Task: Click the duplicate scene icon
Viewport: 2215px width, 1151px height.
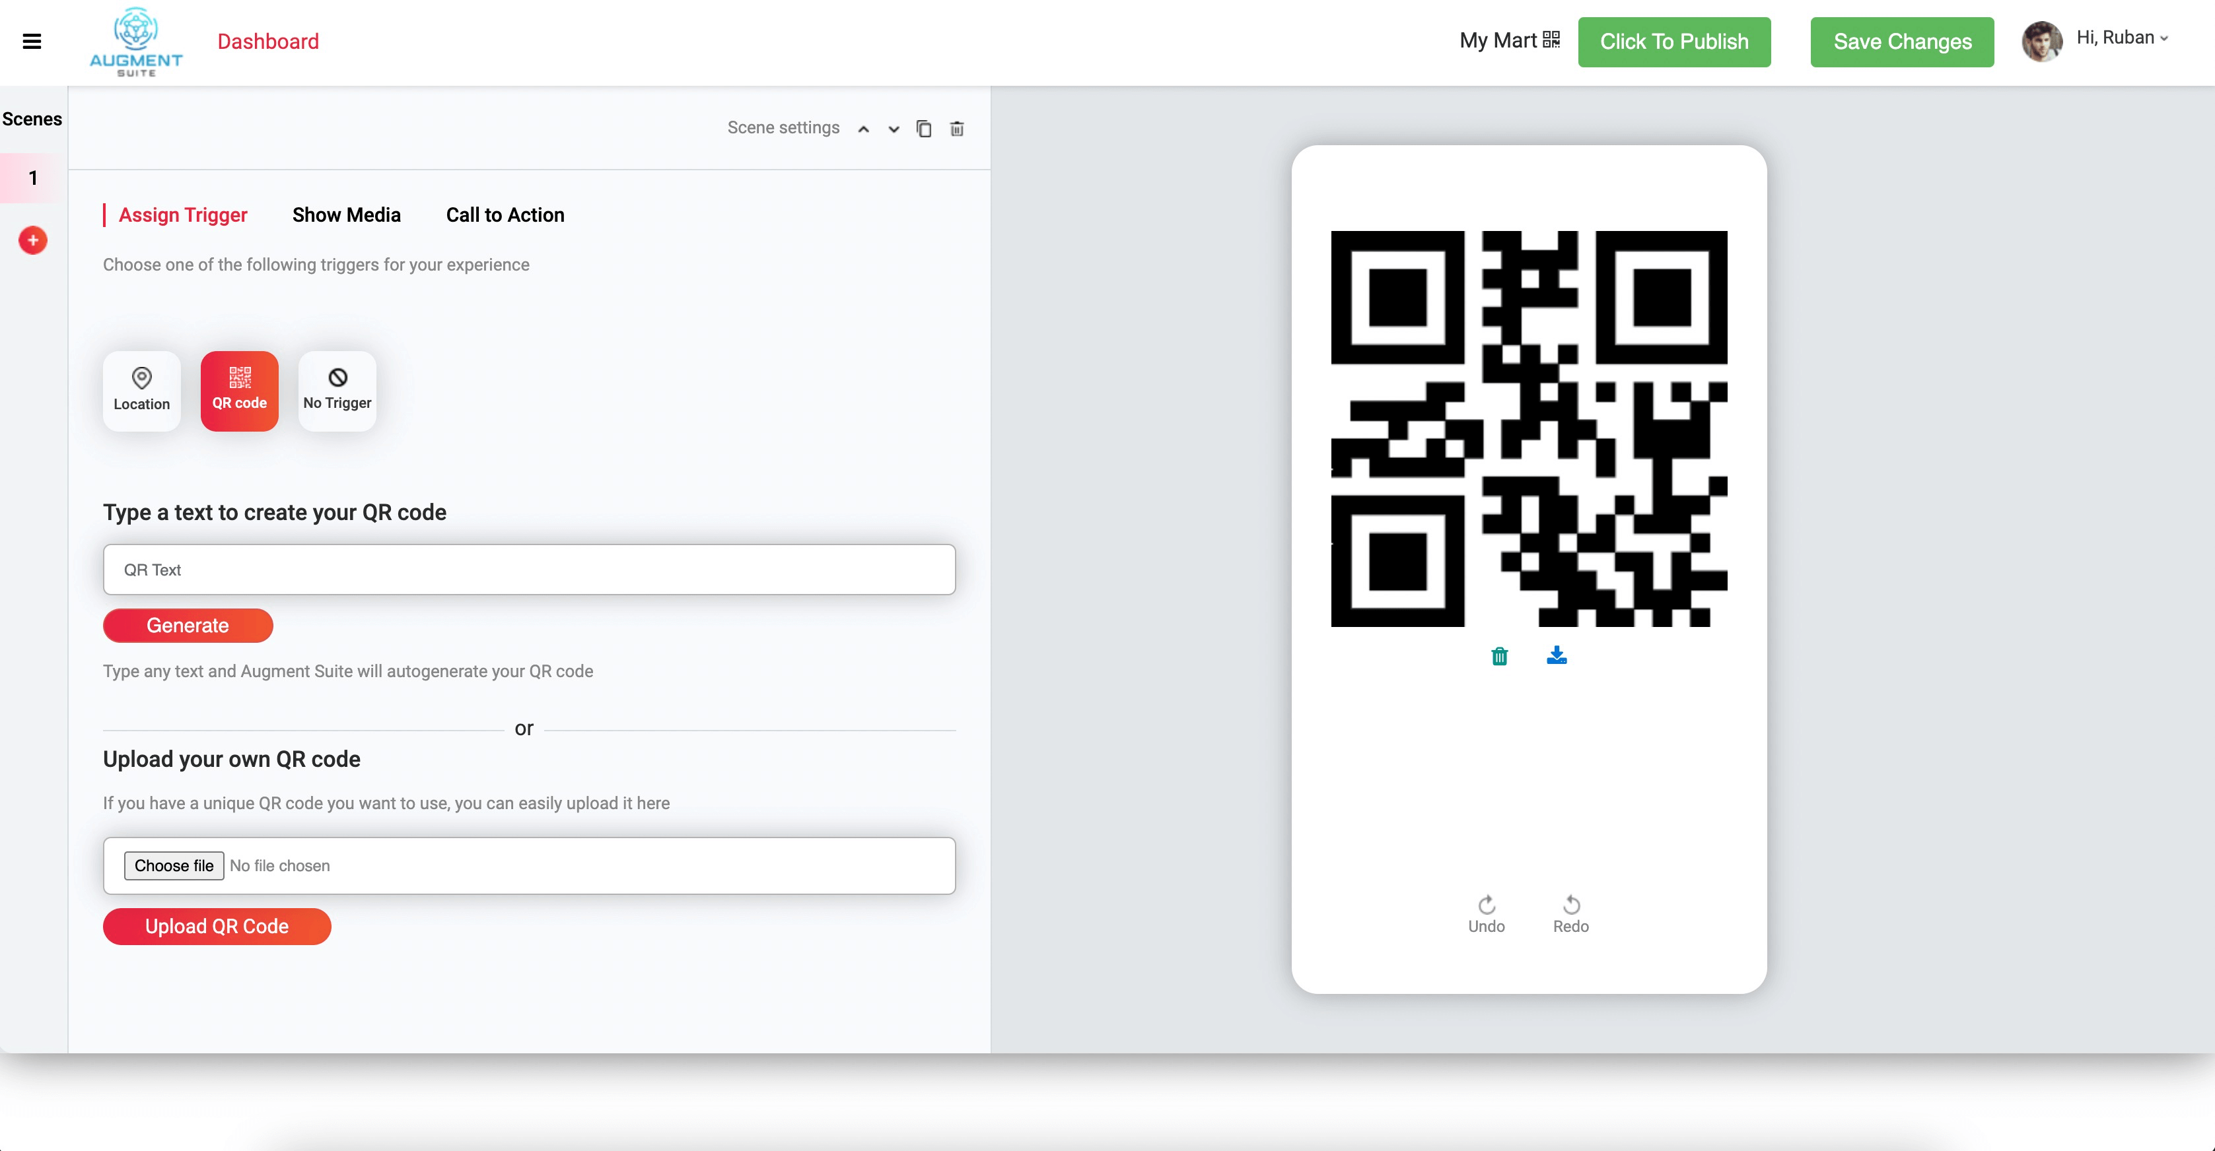Action: coord(923,127)
